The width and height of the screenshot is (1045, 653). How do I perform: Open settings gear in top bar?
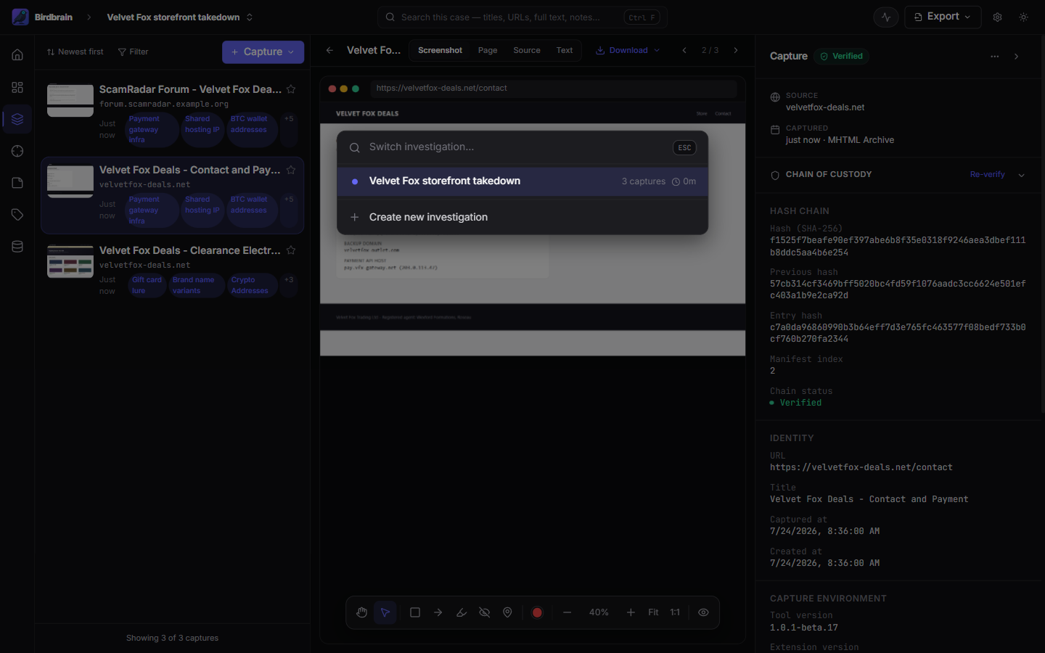pos(998,17)
